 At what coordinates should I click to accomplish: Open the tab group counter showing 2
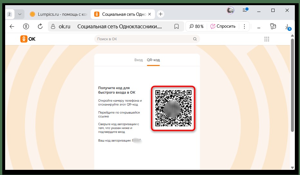[x=9, y=14]
